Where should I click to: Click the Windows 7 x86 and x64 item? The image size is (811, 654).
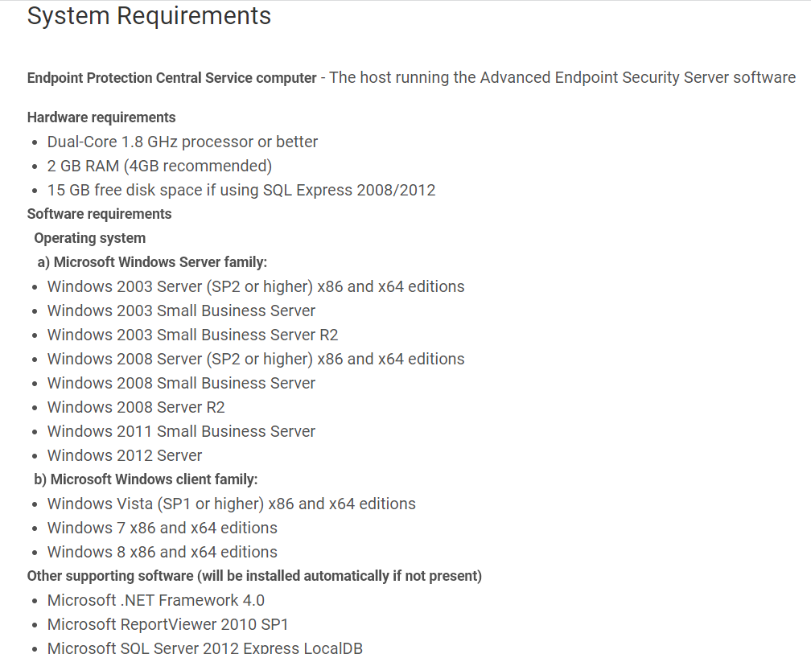(162, 528)
